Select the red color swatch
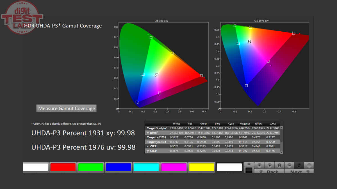The height and width of the screenshot is (189, 337). click(x=63, y=167)
